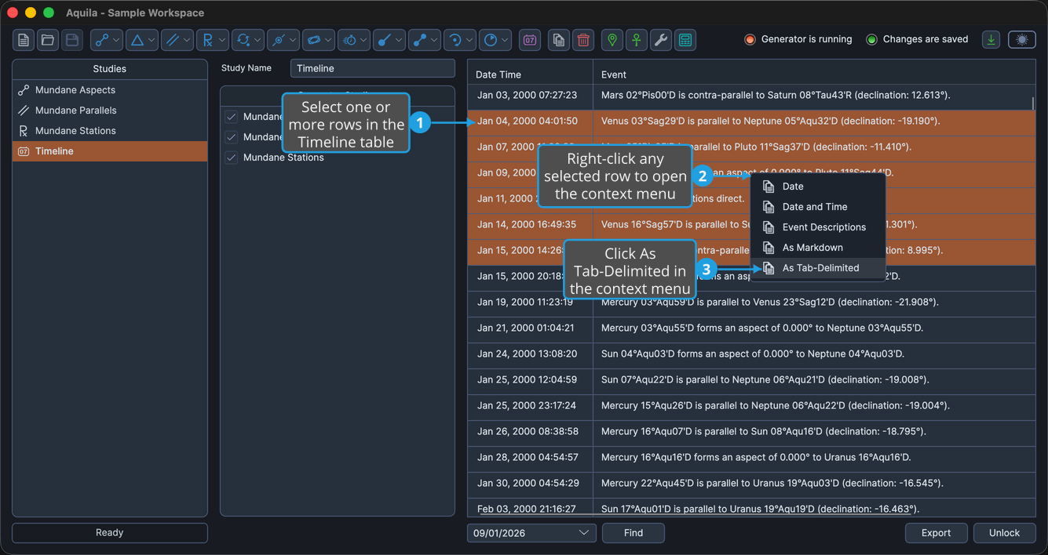Click the Find button
The height and width of the screenshot is (555, 1048).
(634, 533)
